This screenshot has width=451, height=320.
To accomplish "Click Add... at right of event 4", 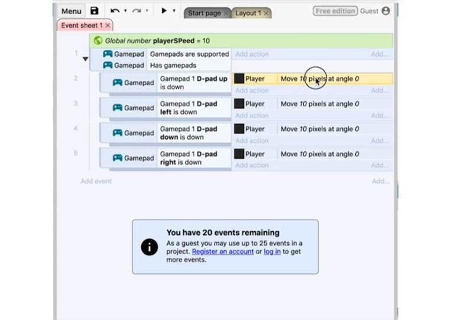I will coord(379,140).
